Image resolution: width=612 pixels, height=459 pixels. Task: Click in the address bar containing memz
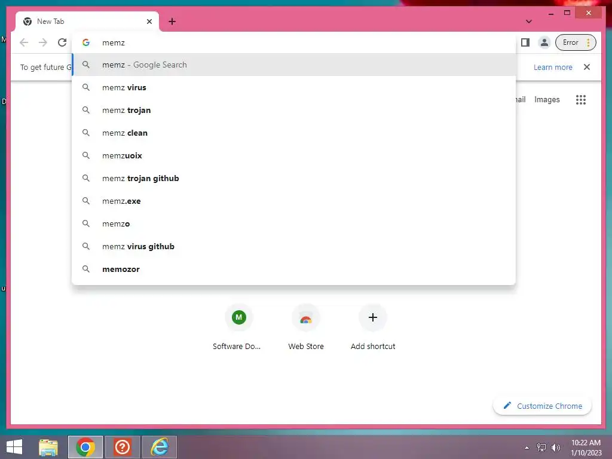pos(293,42)
